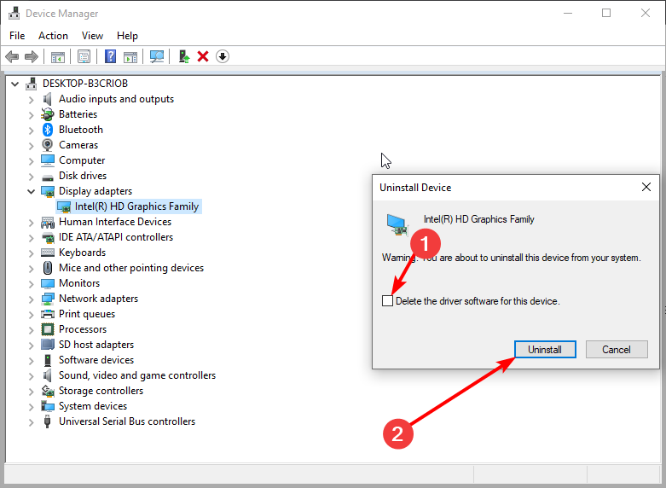Select the Computer tree row label

tap(82, 160)
